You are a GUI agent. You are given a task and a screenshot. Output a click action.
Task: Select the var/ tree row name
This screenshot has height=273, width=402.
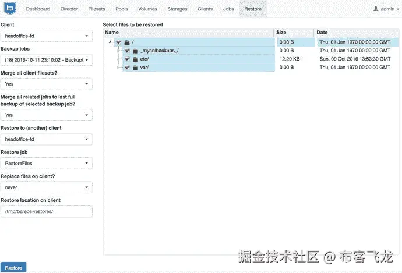click(x=144, y=68)
